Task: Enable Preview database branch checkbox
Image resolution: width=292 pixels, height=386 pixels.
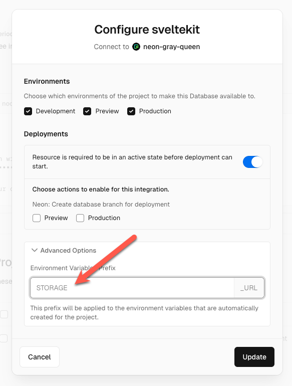Action: [37, 218]
